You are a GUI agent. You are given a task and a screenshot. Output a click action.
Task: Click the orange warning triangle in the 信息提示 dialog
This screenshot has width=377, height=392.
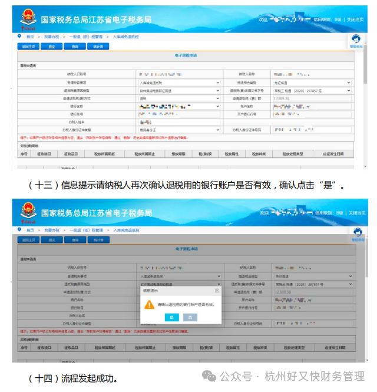(149, 305)
